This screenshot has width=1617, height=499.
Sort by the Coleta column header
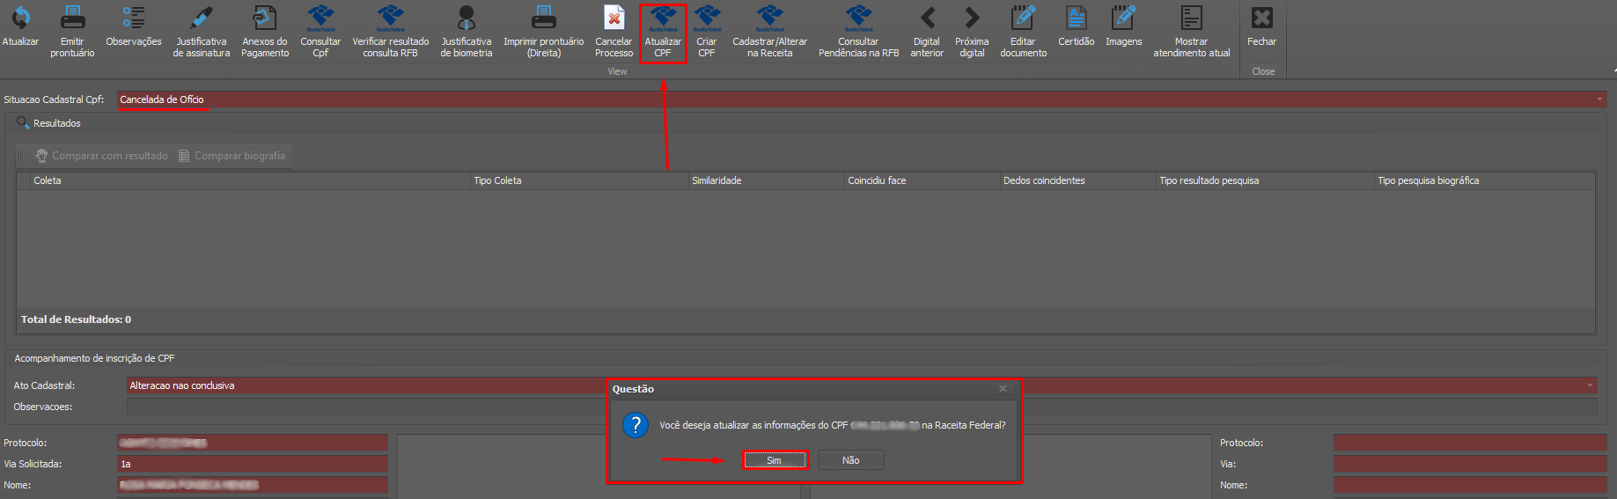(250, 180)
